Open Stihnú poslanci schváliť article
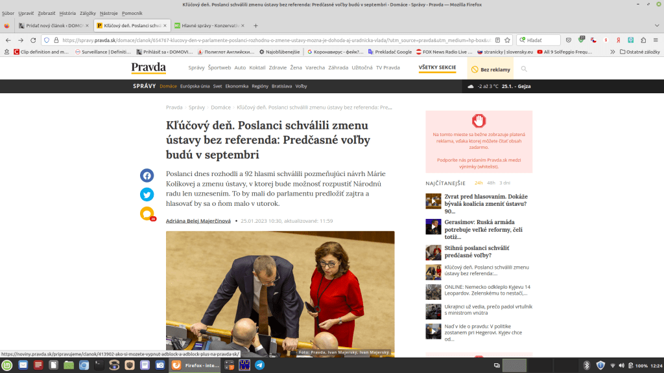 [x=477, y=252]
